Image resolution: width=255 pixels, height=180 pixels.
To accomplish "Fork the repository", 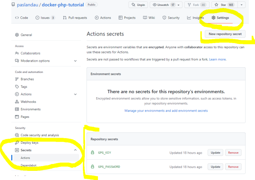I will pos(196,5).
